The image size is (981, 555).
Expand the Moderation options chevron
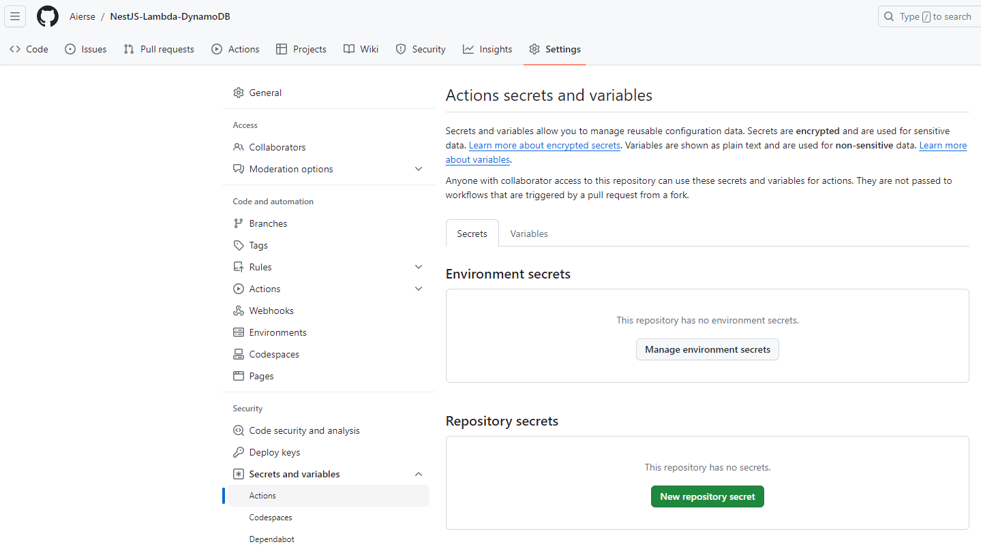point(419,169)
